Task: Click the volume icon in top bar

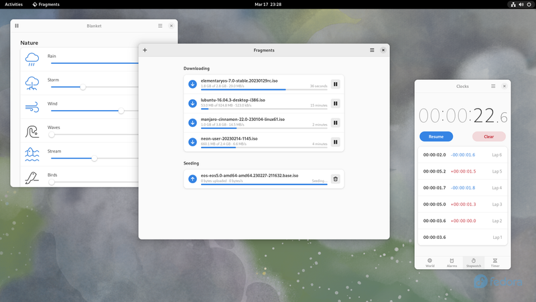Action: coord(521,5)
